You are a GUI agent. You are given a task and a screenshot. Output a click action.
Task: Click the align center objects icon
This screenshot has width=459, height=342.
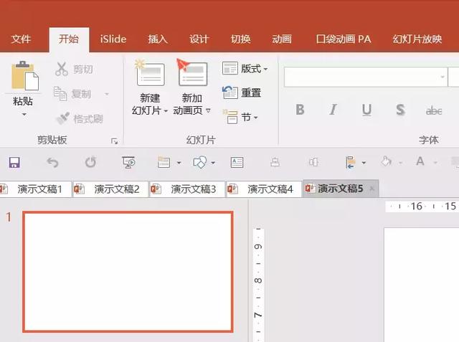[275, 162]
